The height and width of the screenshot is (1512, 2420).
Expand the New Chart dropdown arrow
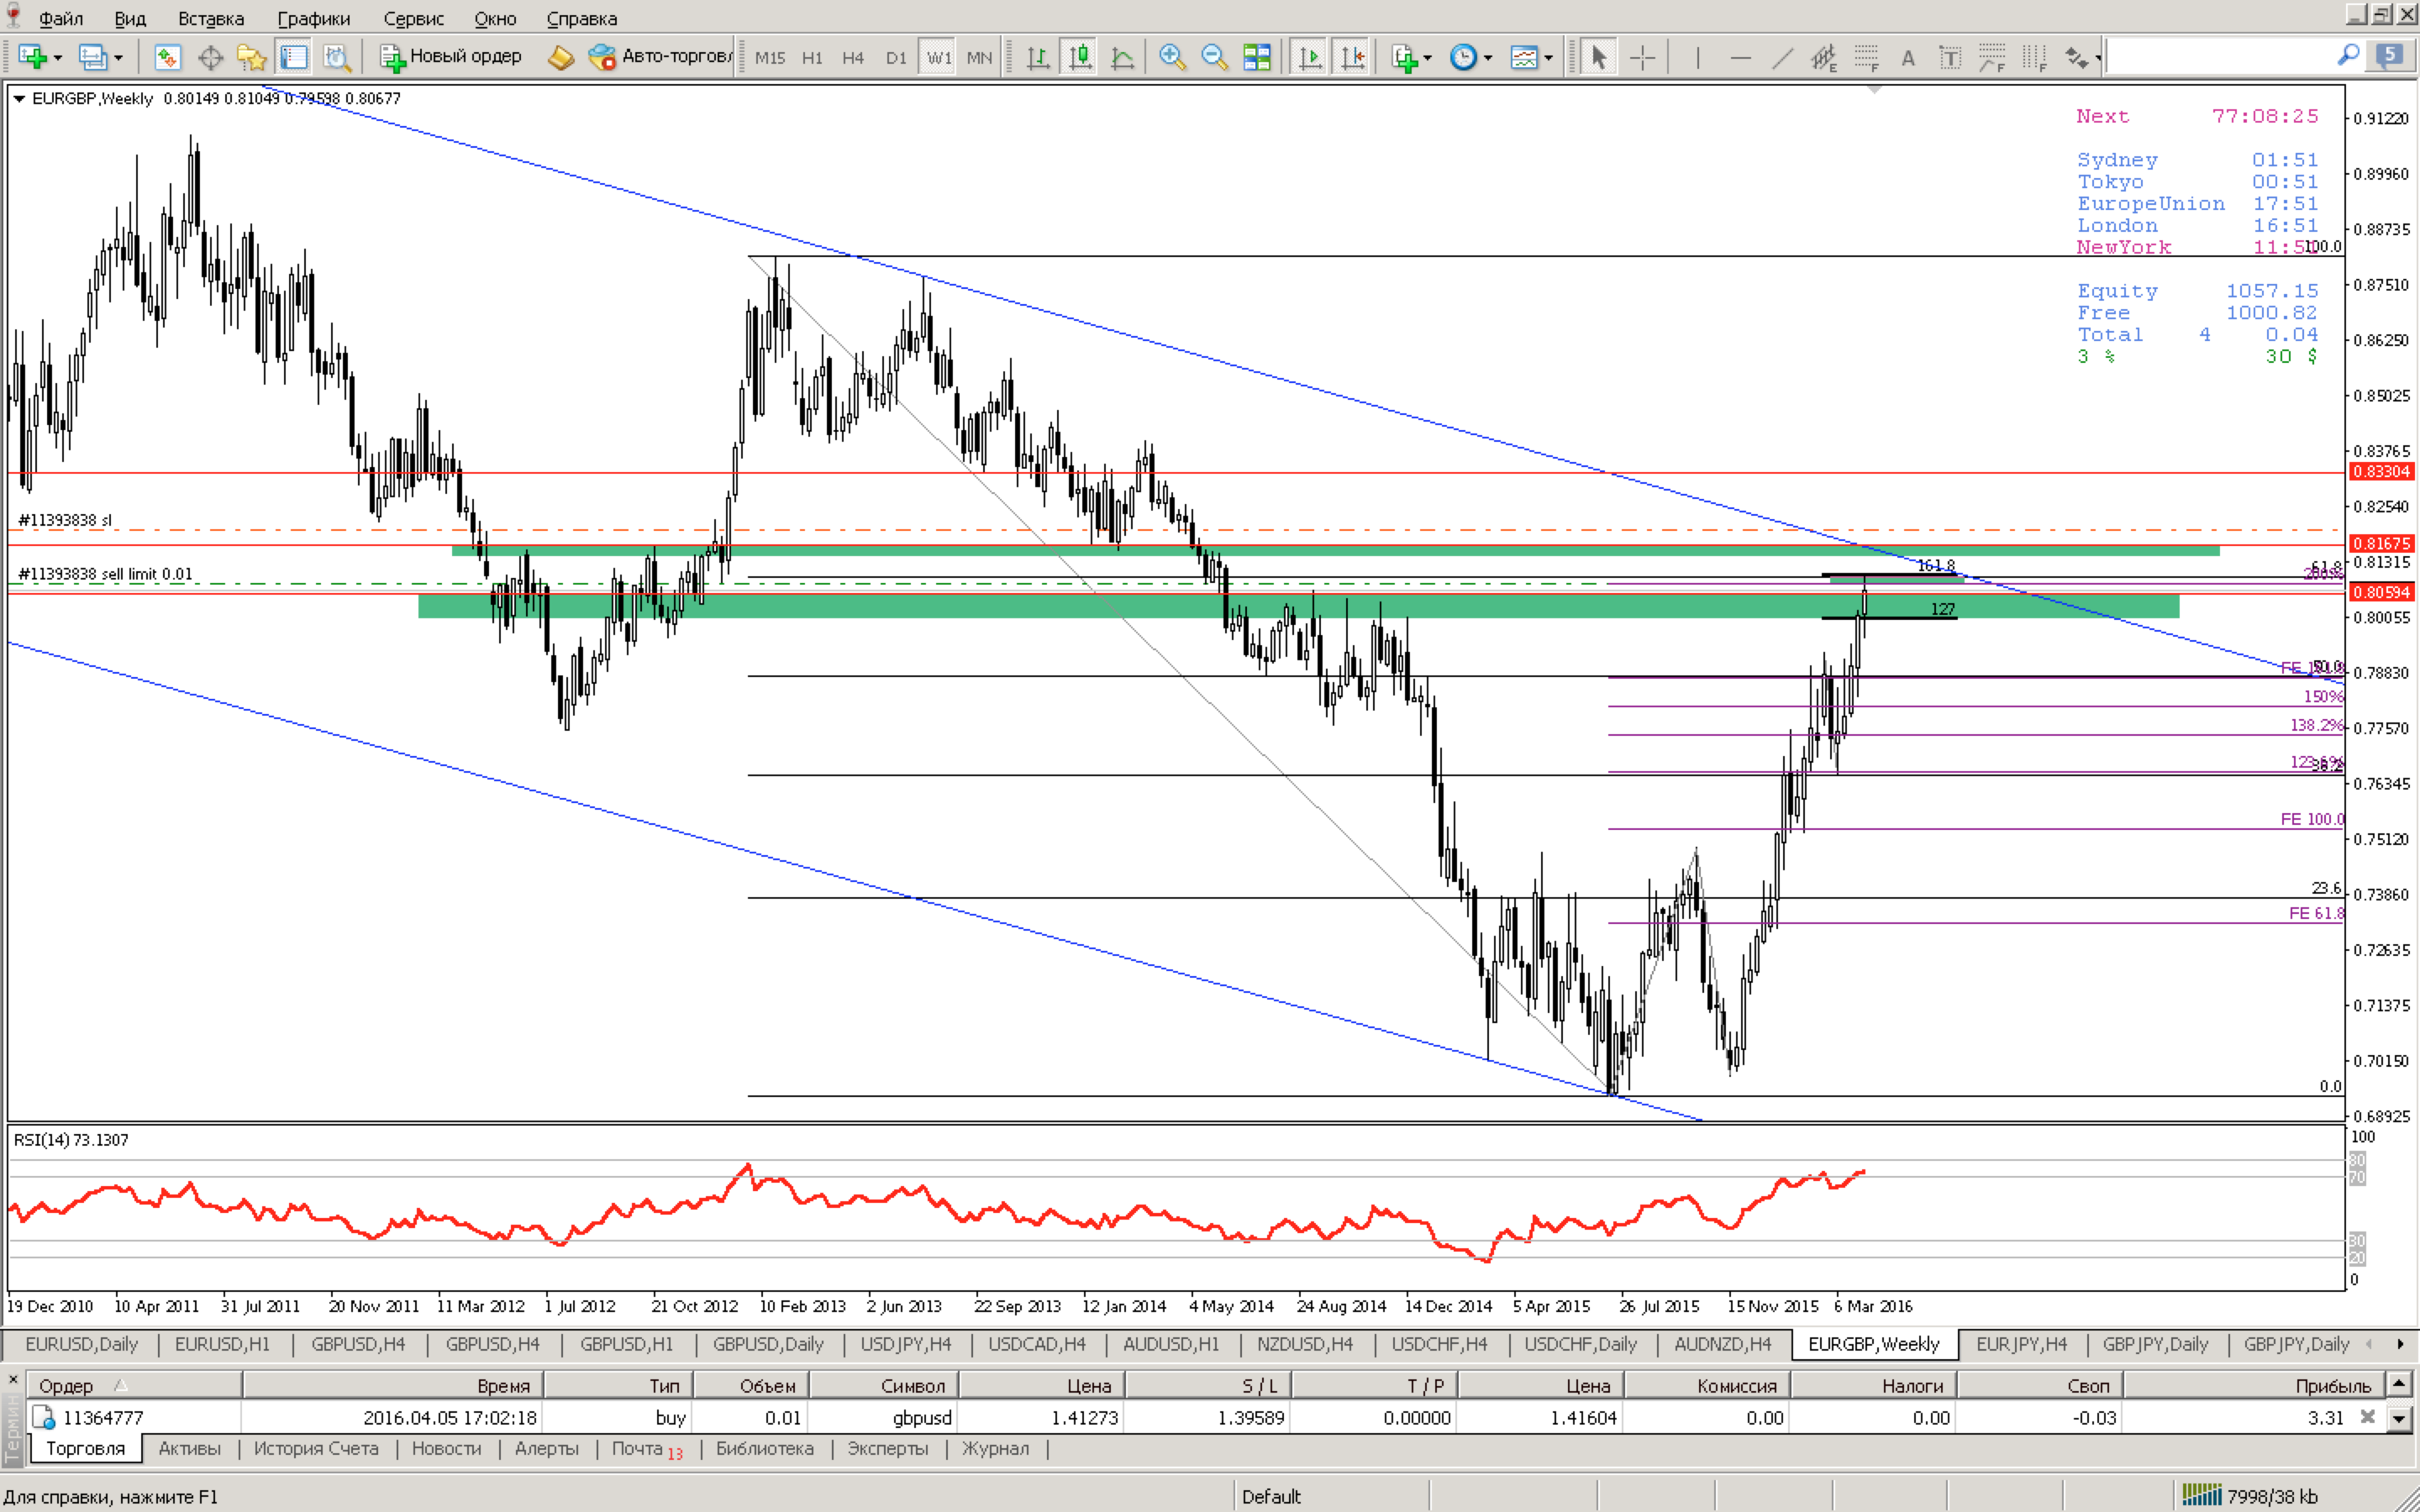tap(57, 58)
